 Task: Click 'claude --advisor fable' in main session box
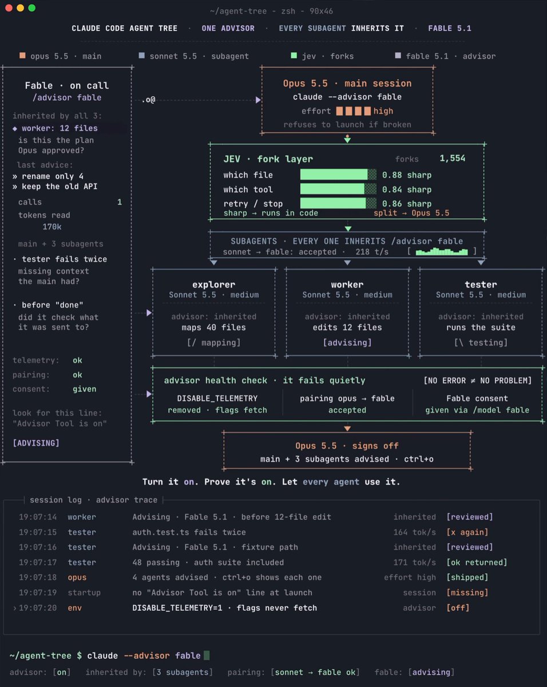[x=347, y=97]
